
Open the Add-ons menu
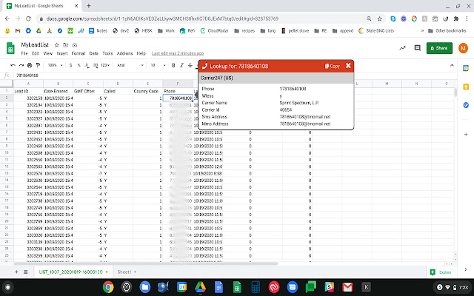pos(125,54)
